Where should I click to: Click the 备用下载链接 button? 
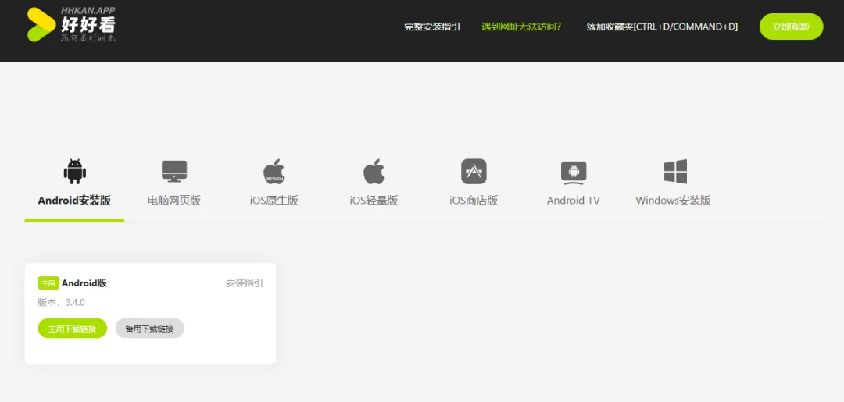(x=149, y=329)
